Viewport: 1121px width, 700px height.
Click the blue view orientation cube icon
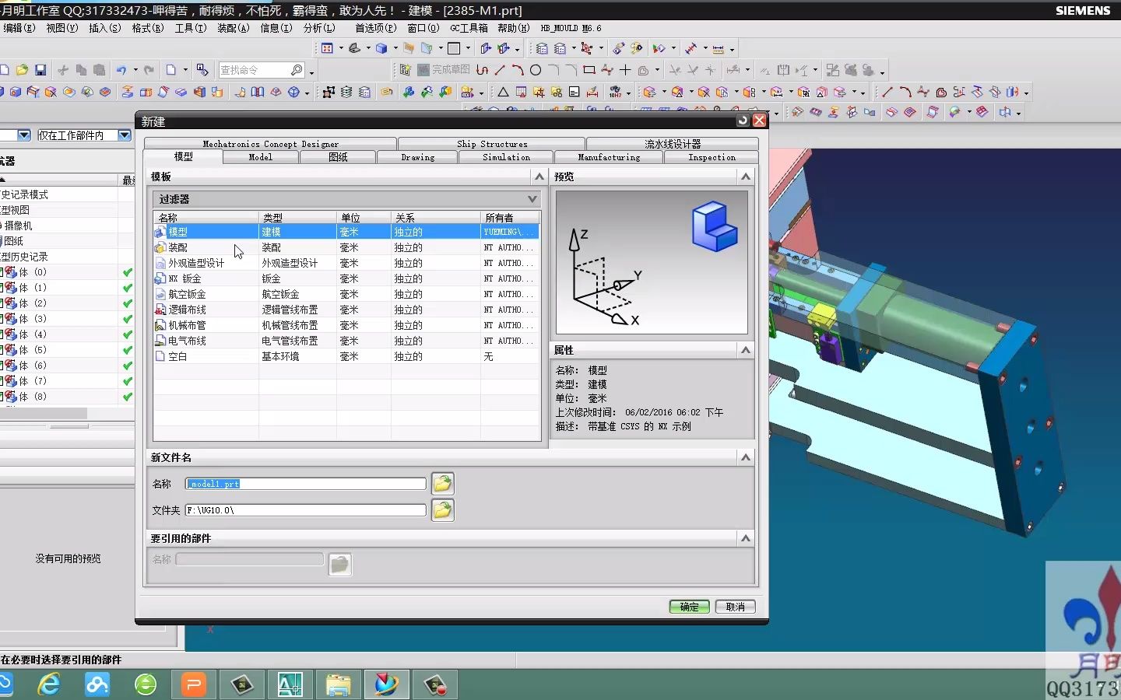381,48
